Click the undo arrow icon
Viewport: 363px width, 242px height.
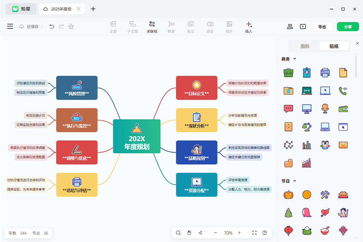[52, 27]
